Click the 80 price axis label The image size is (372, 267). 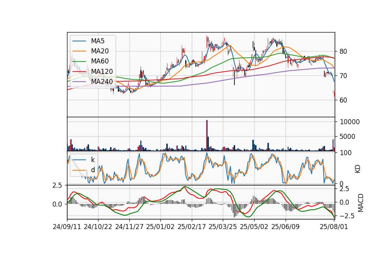coord(343,51)
